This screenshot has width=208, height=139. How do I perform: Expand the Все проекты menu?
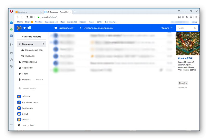pos(111,22)
